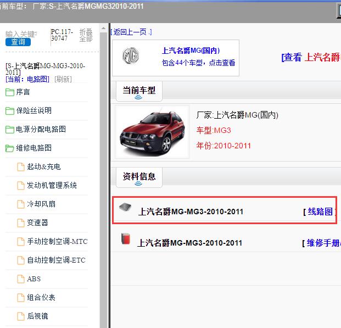Open the 组合仪表 document
Viewport: 341px width, 328px height.
click(x=41, y=298)
